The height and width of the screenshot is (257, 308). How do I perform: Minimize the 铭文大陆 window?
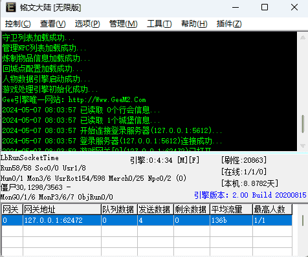pos(236,8)
